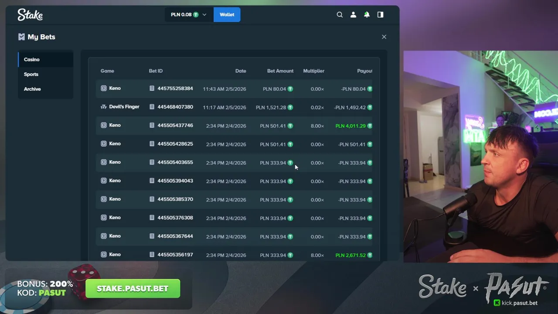Click the bet receipt icon for 445505356197
This screenshot has height=314, width=558.
point(152,254)
